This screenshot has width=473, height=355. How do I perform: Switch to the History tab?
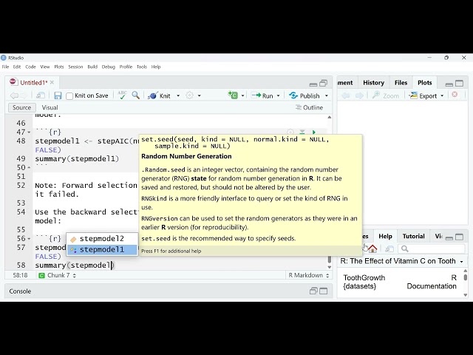tap(373, 83)
